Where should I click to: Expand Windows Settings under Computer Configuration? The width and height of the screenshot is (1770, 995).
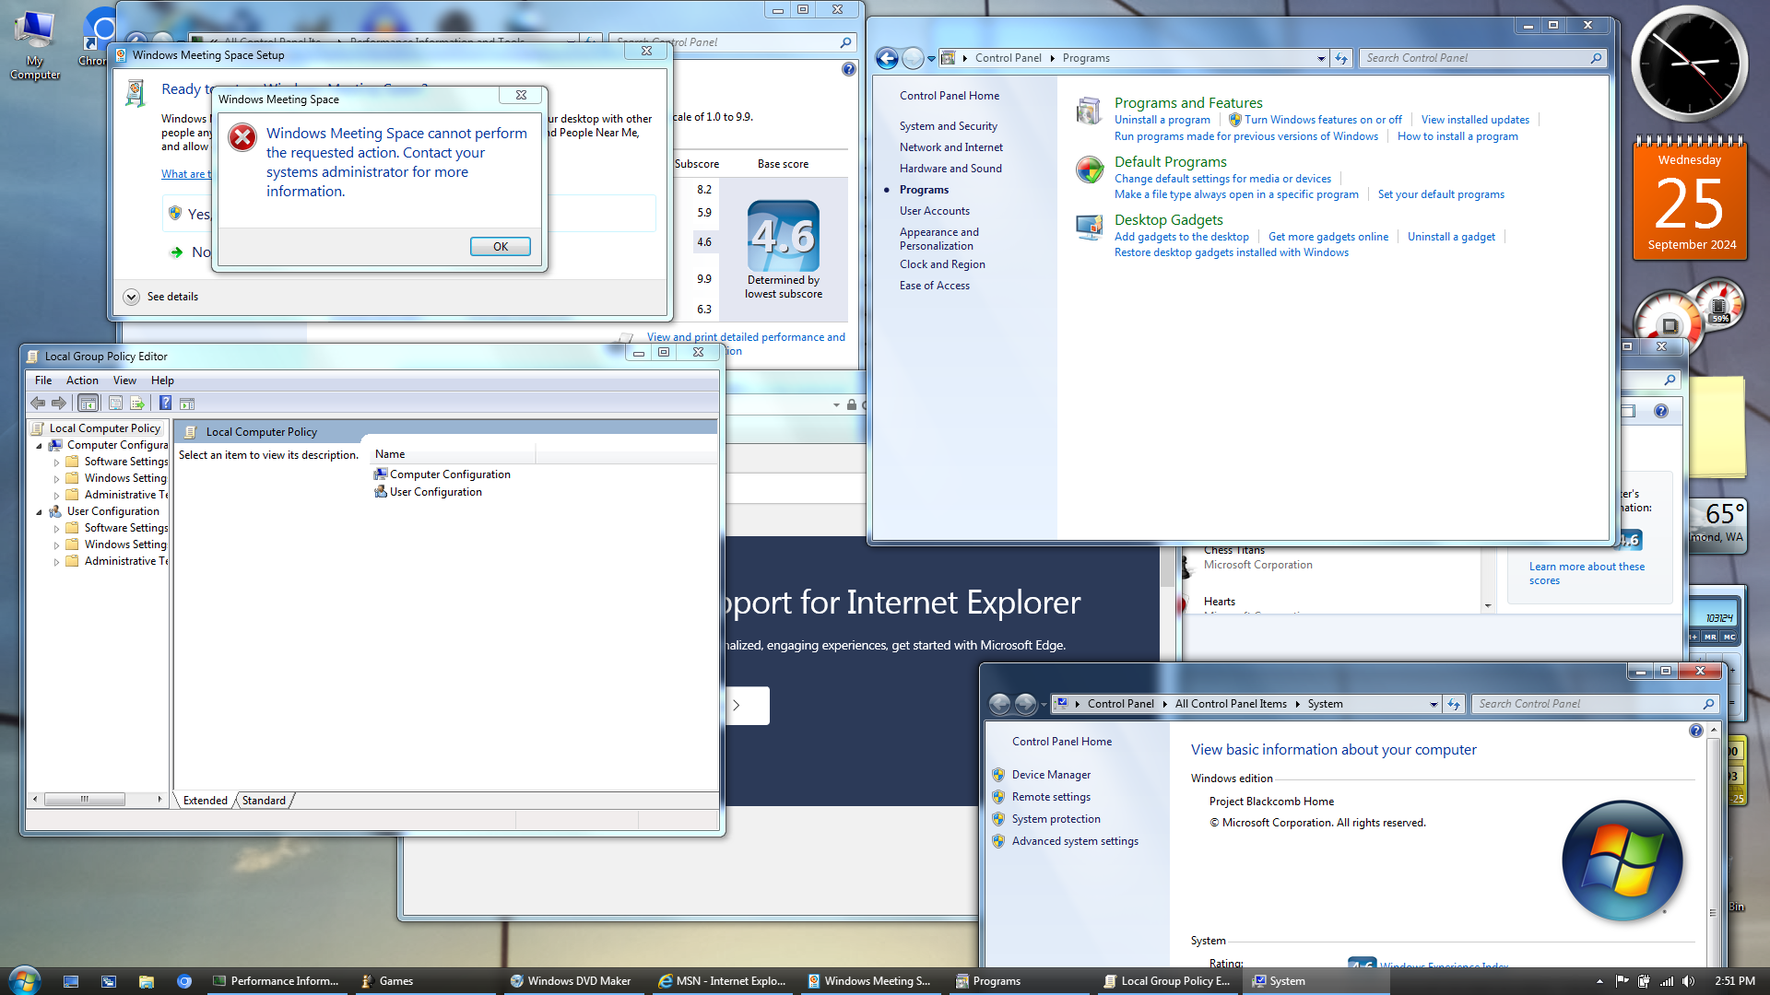point(56,479)
